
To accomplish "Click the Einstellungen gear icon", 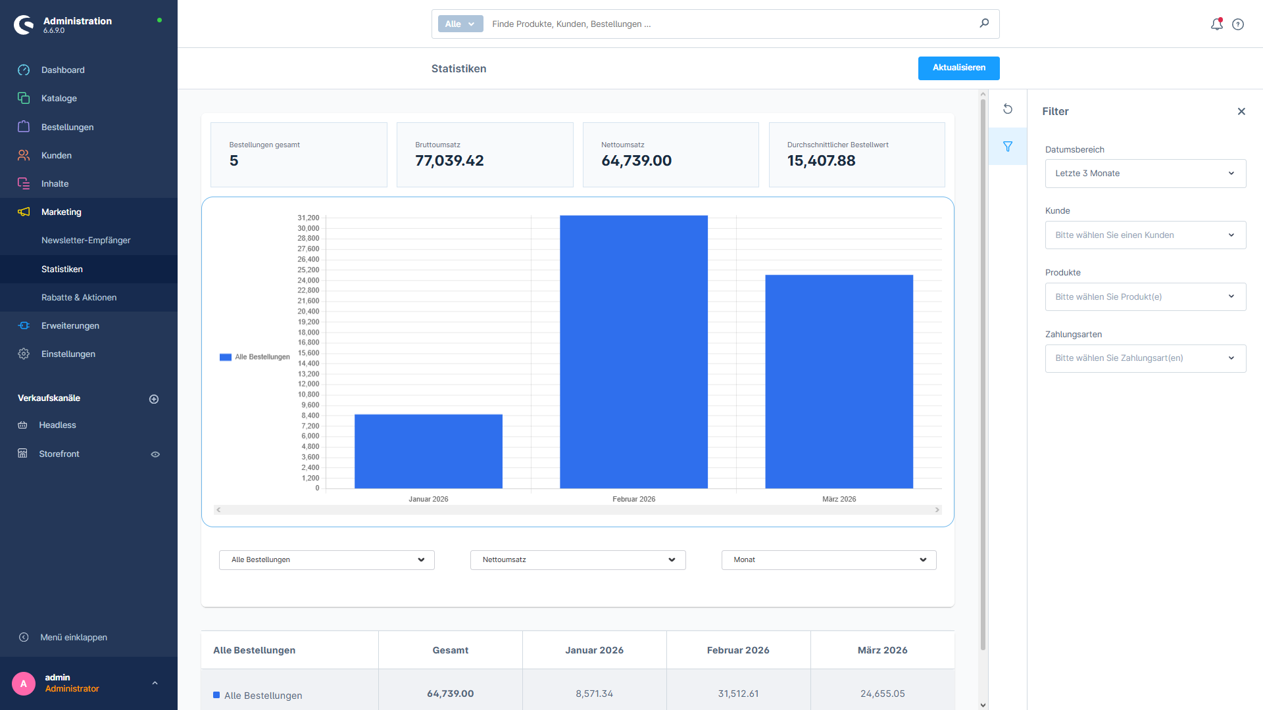I will coord(24,354).
